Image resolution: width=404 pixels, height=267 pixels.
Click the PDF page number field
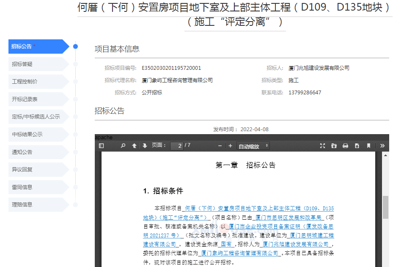(177, 146)
